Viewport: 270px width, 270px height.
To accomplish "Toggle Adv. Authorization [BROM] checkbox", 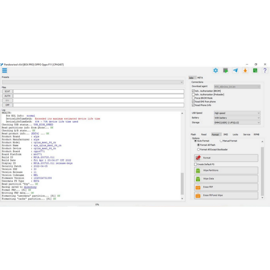I will 193,91.
